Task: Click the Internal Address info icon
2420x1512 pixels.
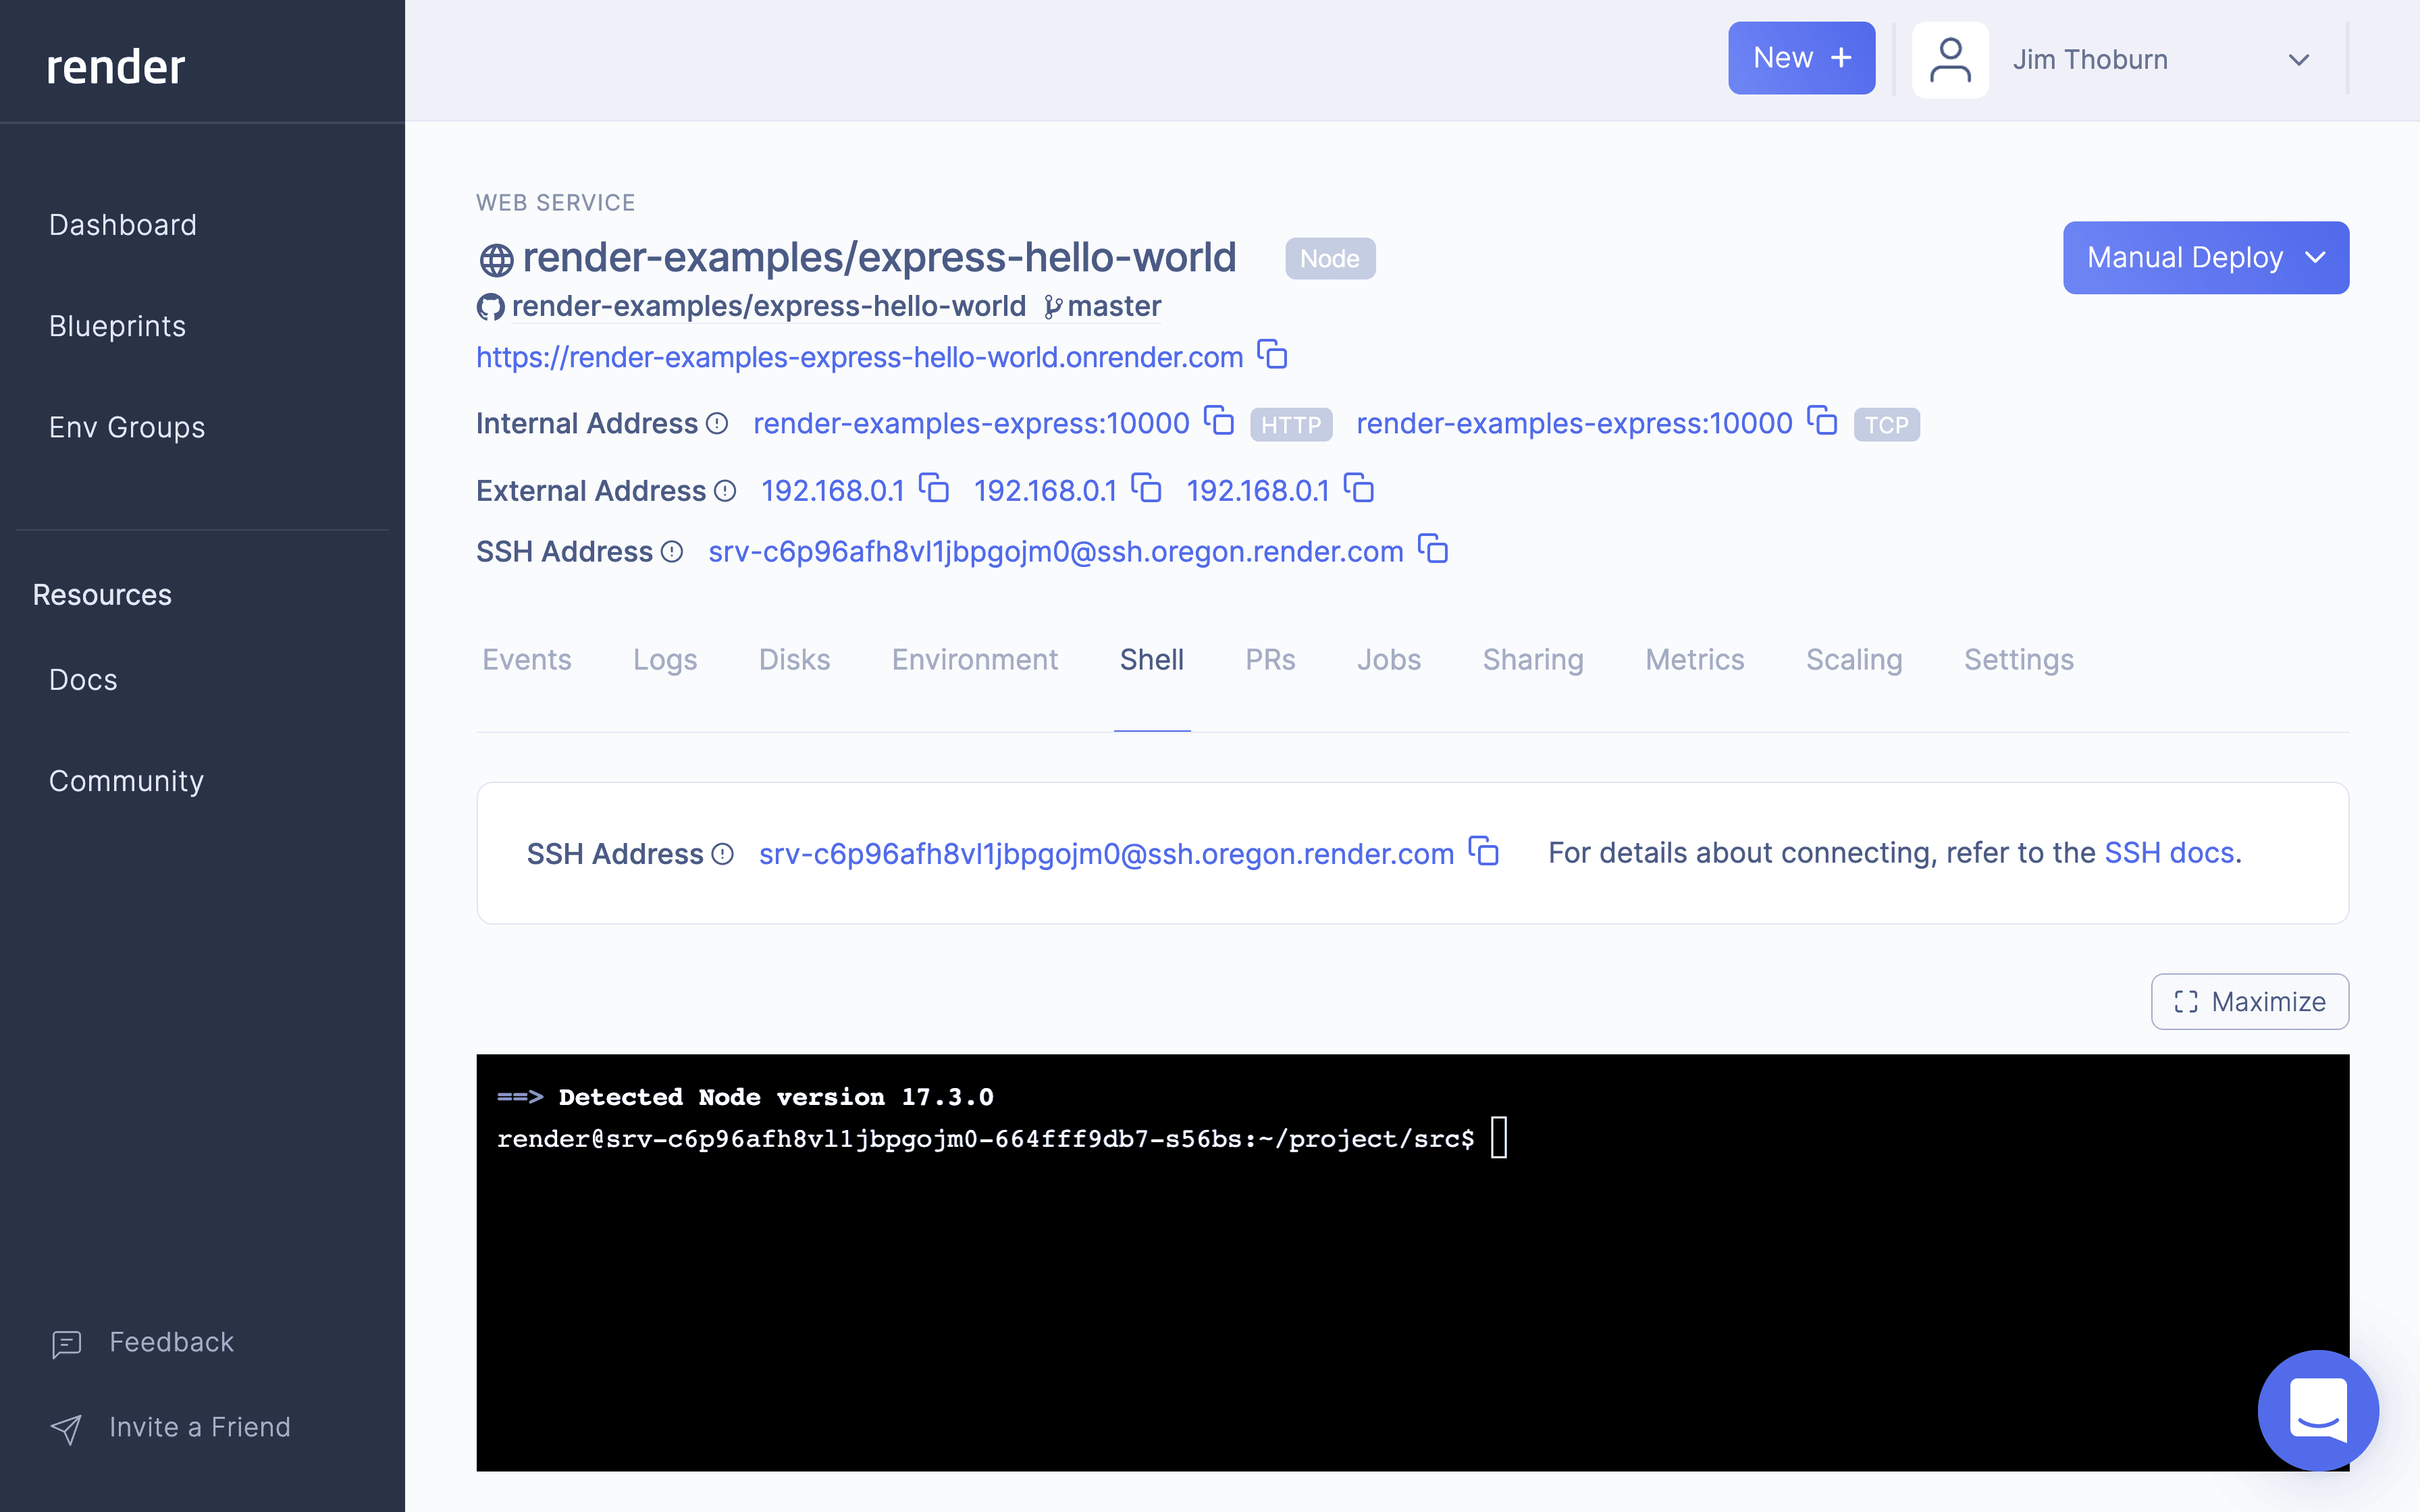Action: click(717, 424)
